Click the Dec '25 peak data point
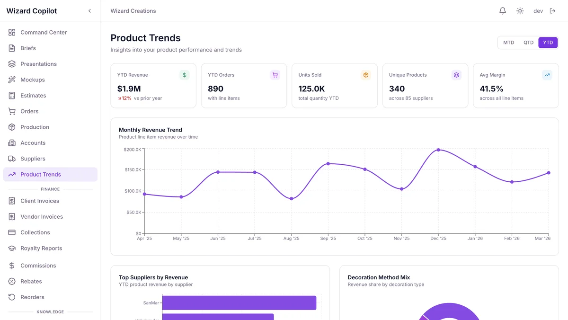The image size is (568, 320). pyautogui.click(x=438, y=150)
